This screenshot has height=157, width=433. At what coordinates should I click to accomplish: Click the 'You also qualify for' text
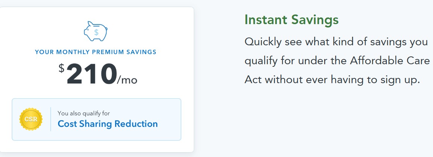pyautogui.click(x=84, y=113)
